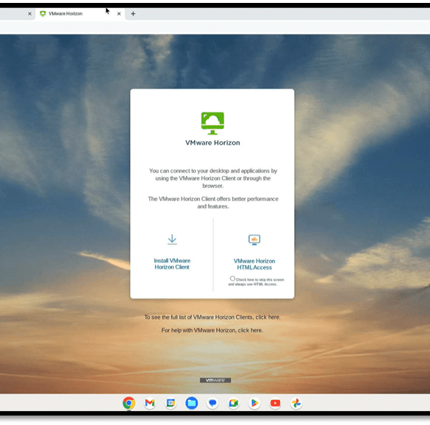This screenshot has width=430, height=425.
Task: Check box to always use HTML Access
Action: [x=232, y=278]
